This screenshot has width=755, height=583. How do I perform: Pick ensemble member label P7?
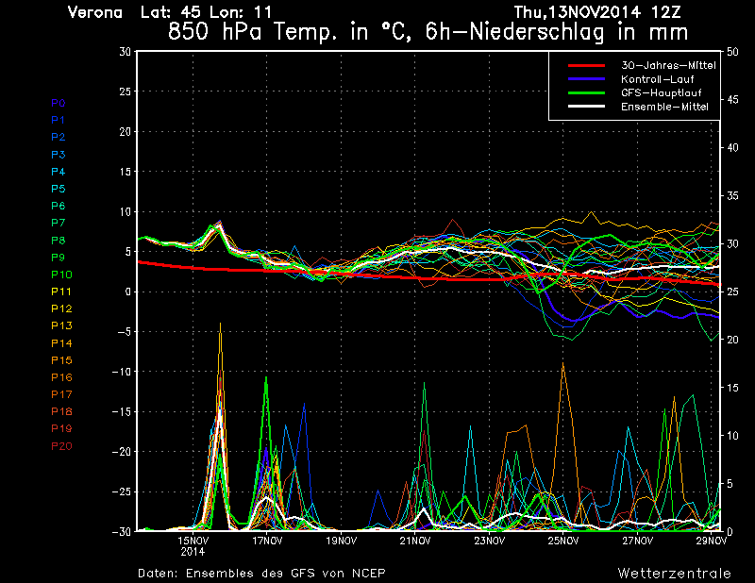59,223
